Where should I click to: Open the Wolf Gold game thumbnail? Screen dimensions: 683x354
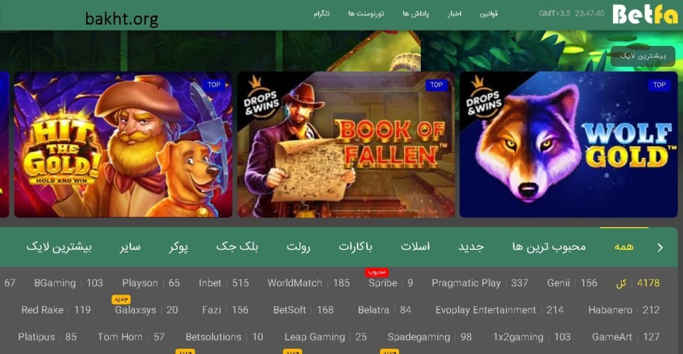click(x=568, y=145)
